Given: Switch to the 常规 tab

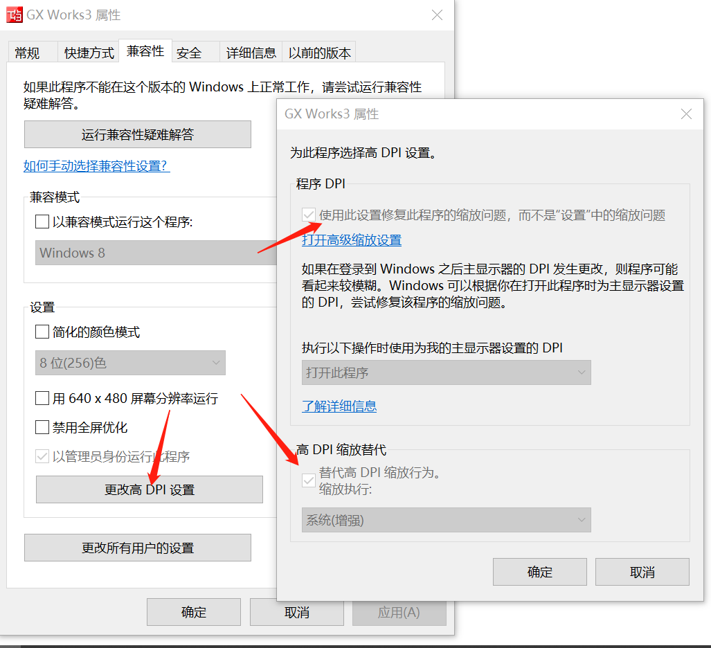Looking at the screenshot, I should pos(28,53).
